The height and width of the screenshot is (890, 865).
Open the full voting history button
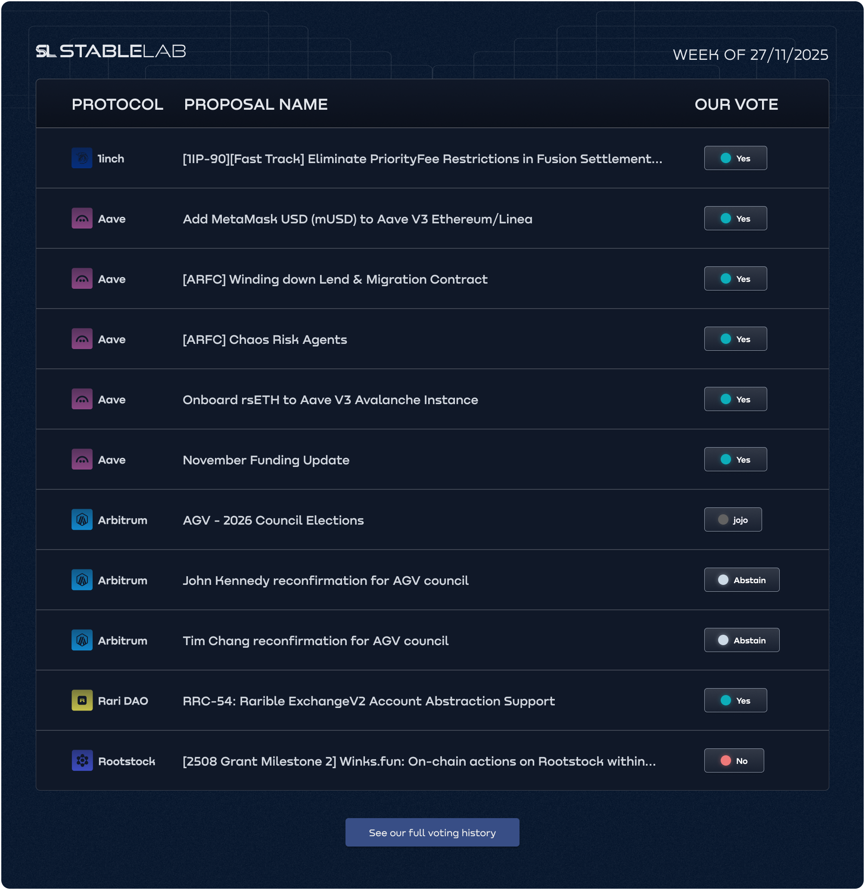coord(432,833)
